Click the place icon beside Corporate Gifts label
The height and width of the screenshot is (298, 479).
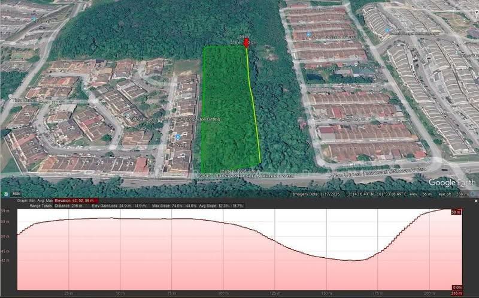click(127, 115)
